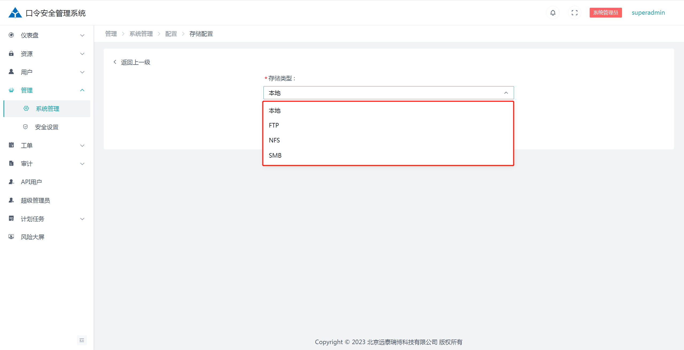Click 系统管理 in the breadcrumb
The height and width of the screenshot is (350, 684).
[141, 34]
